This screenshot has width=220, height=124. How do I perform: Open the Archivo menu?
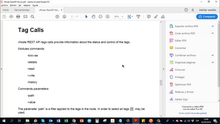click(4, 6)
